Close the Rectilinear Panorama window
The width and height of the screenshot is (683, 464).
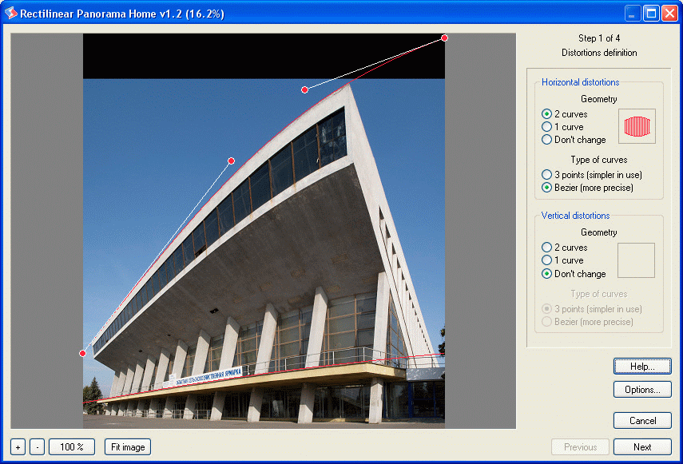669,14
